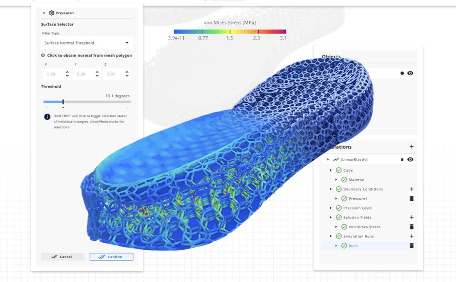The width and height of the screenshot is (456, 282).
Task: Delete simulation Run1 using trash icon
Action: tap(412, 246)
